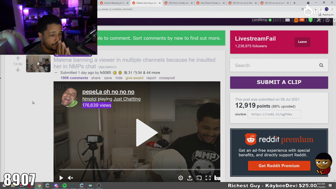This screenshot has height=189, width=336.
Task: Open Spotify from the taskbar
Action: tap(65, 185)
